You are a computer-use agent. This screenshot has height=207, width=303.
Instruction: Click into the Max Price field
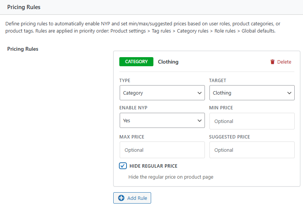tap(162, 150)
